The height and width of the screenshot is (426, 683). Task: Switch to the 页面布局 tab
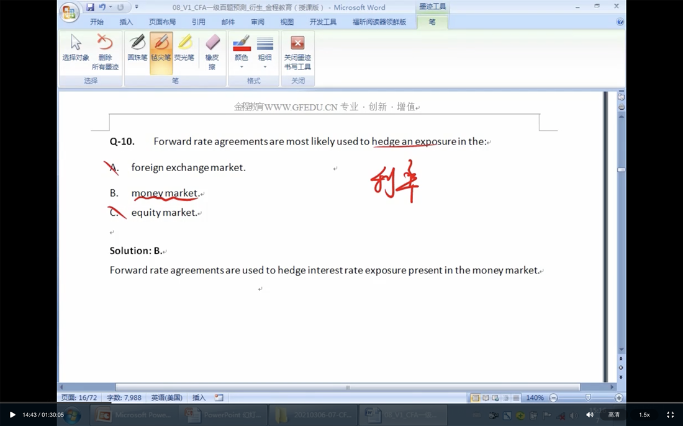pos(162,22)
